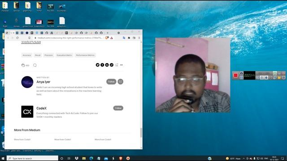287x161 pixels.
Task: Close the active Medium tab
Action: point(13,33)
